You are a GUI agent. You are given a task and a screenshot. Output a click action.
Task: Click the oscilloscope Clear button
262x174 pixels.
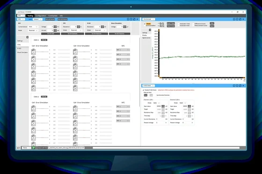pos(212,23)
